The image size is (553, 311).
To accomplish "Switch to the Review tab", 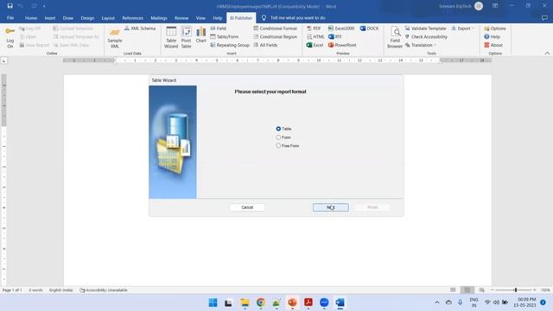I will [x=181, y=17].
